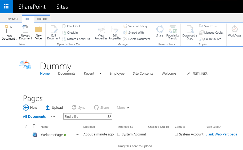Toggle select-all checkmark in list header

click(26, 126)
